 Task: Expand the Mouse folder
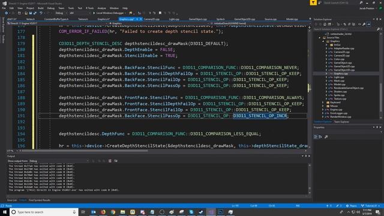[323, 106]
